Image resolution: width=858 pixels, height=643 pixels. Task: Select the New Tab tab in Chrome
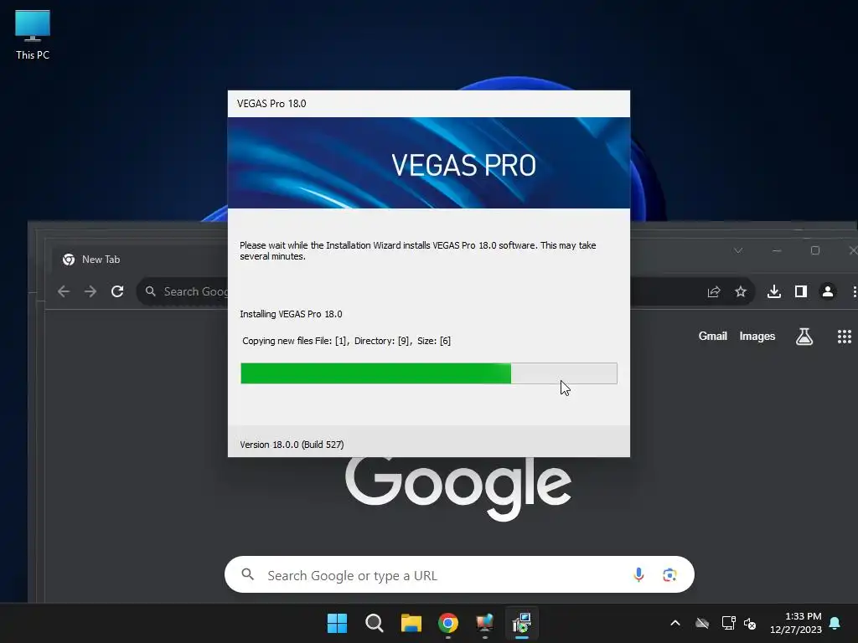[x=101, y=260]
